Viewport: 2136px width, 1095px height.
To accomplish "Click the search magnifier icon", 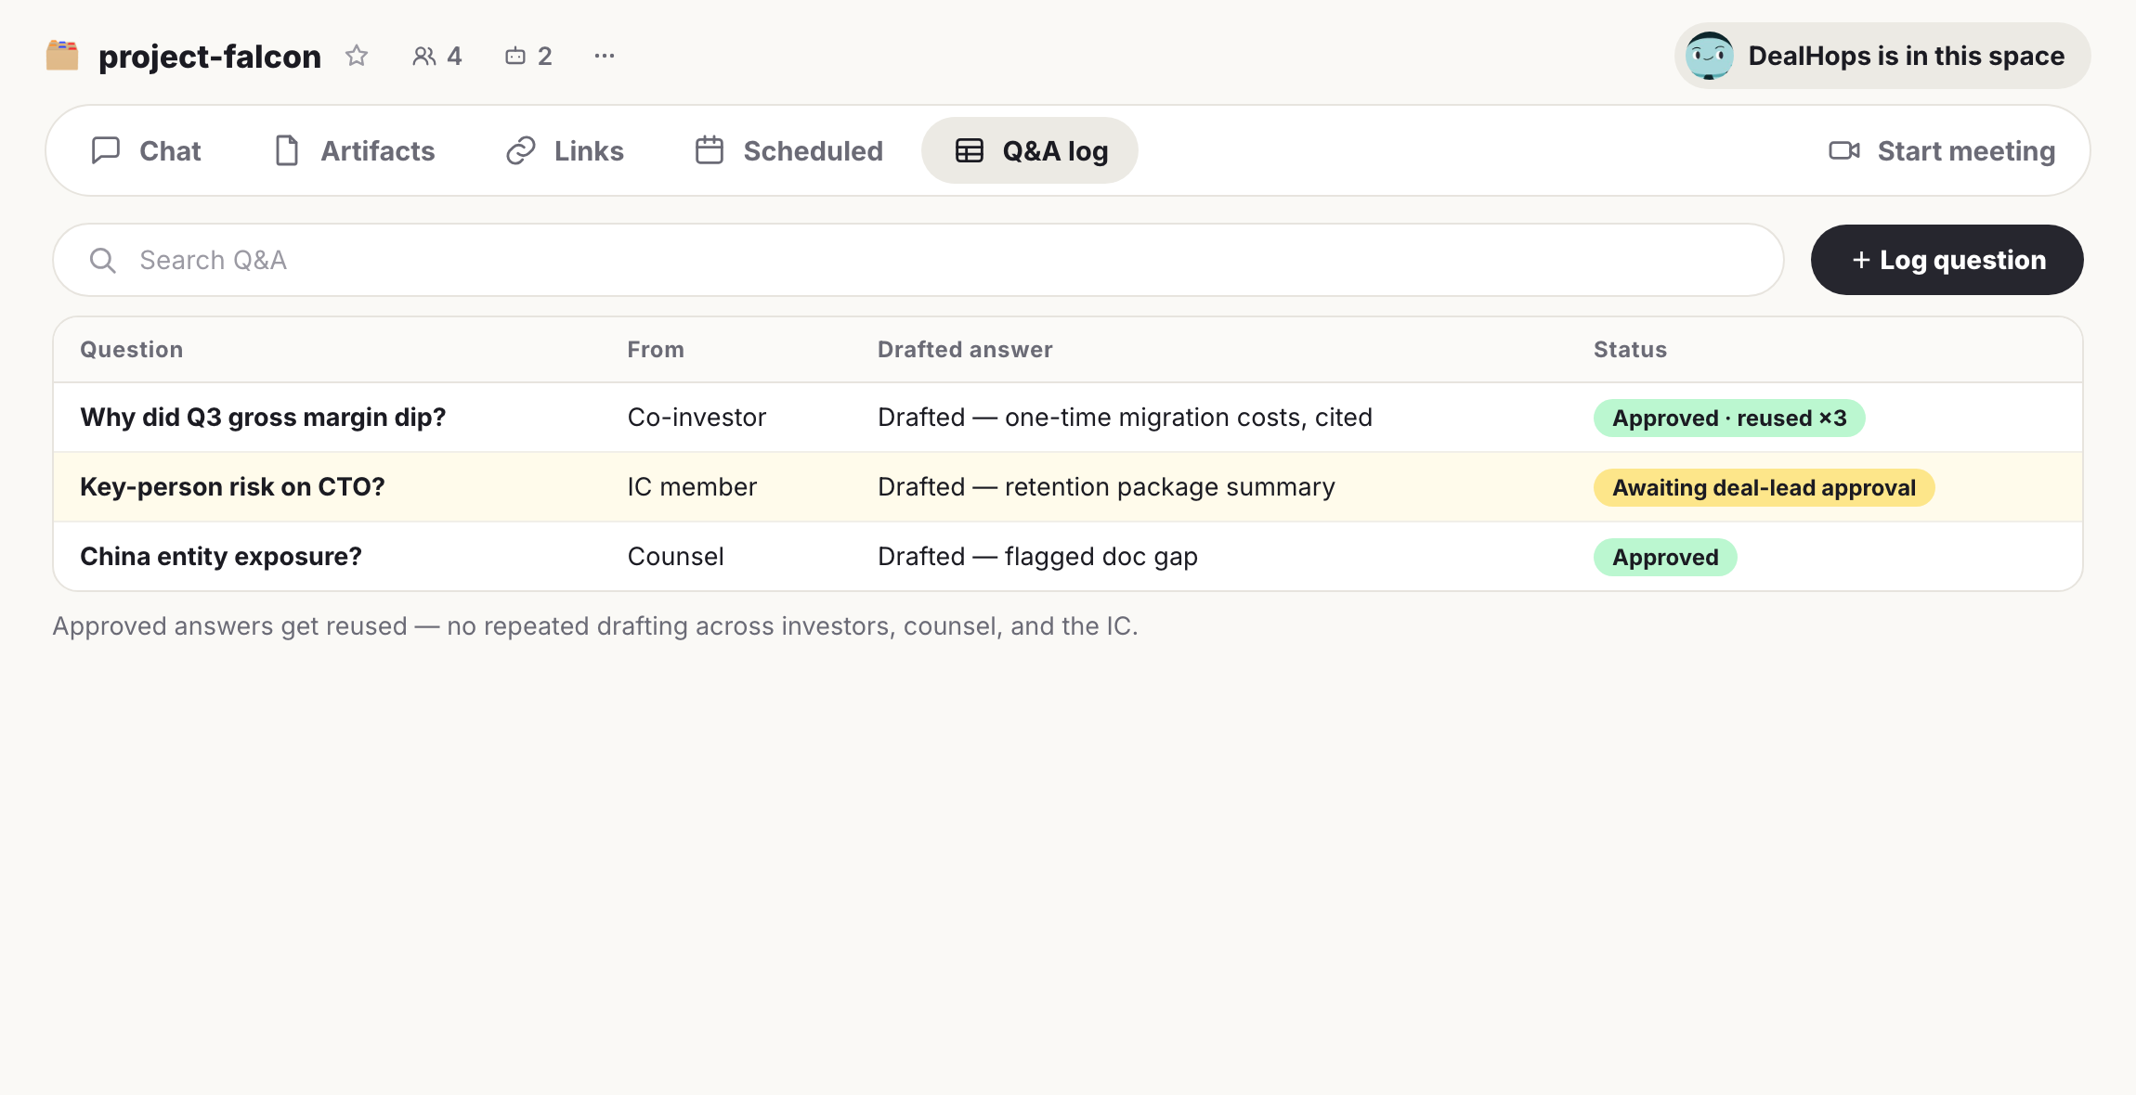I will click(102, 261).
